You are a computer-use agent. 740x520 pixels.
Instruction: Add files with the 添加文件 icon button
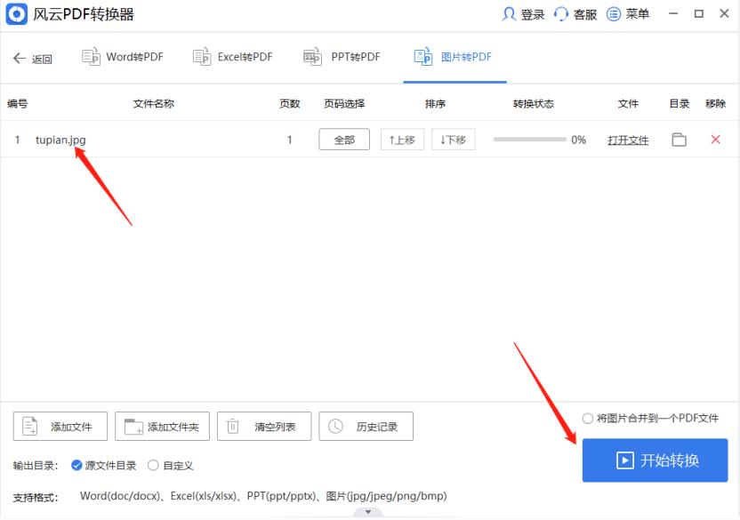[x=60, y=426]
